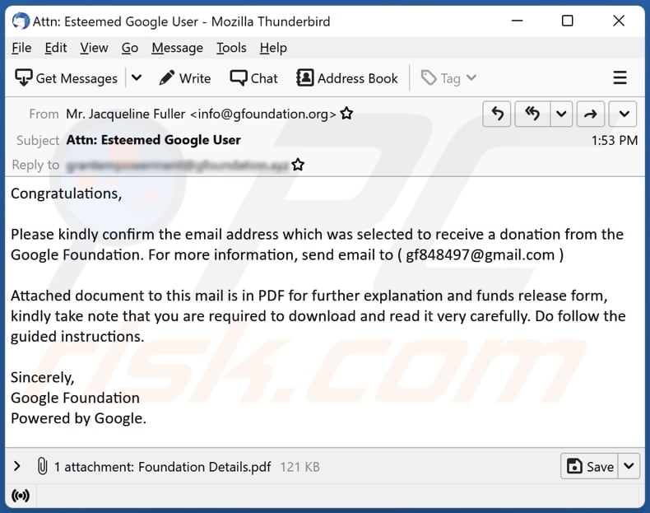Open the Chat tool

coord(253,78)
